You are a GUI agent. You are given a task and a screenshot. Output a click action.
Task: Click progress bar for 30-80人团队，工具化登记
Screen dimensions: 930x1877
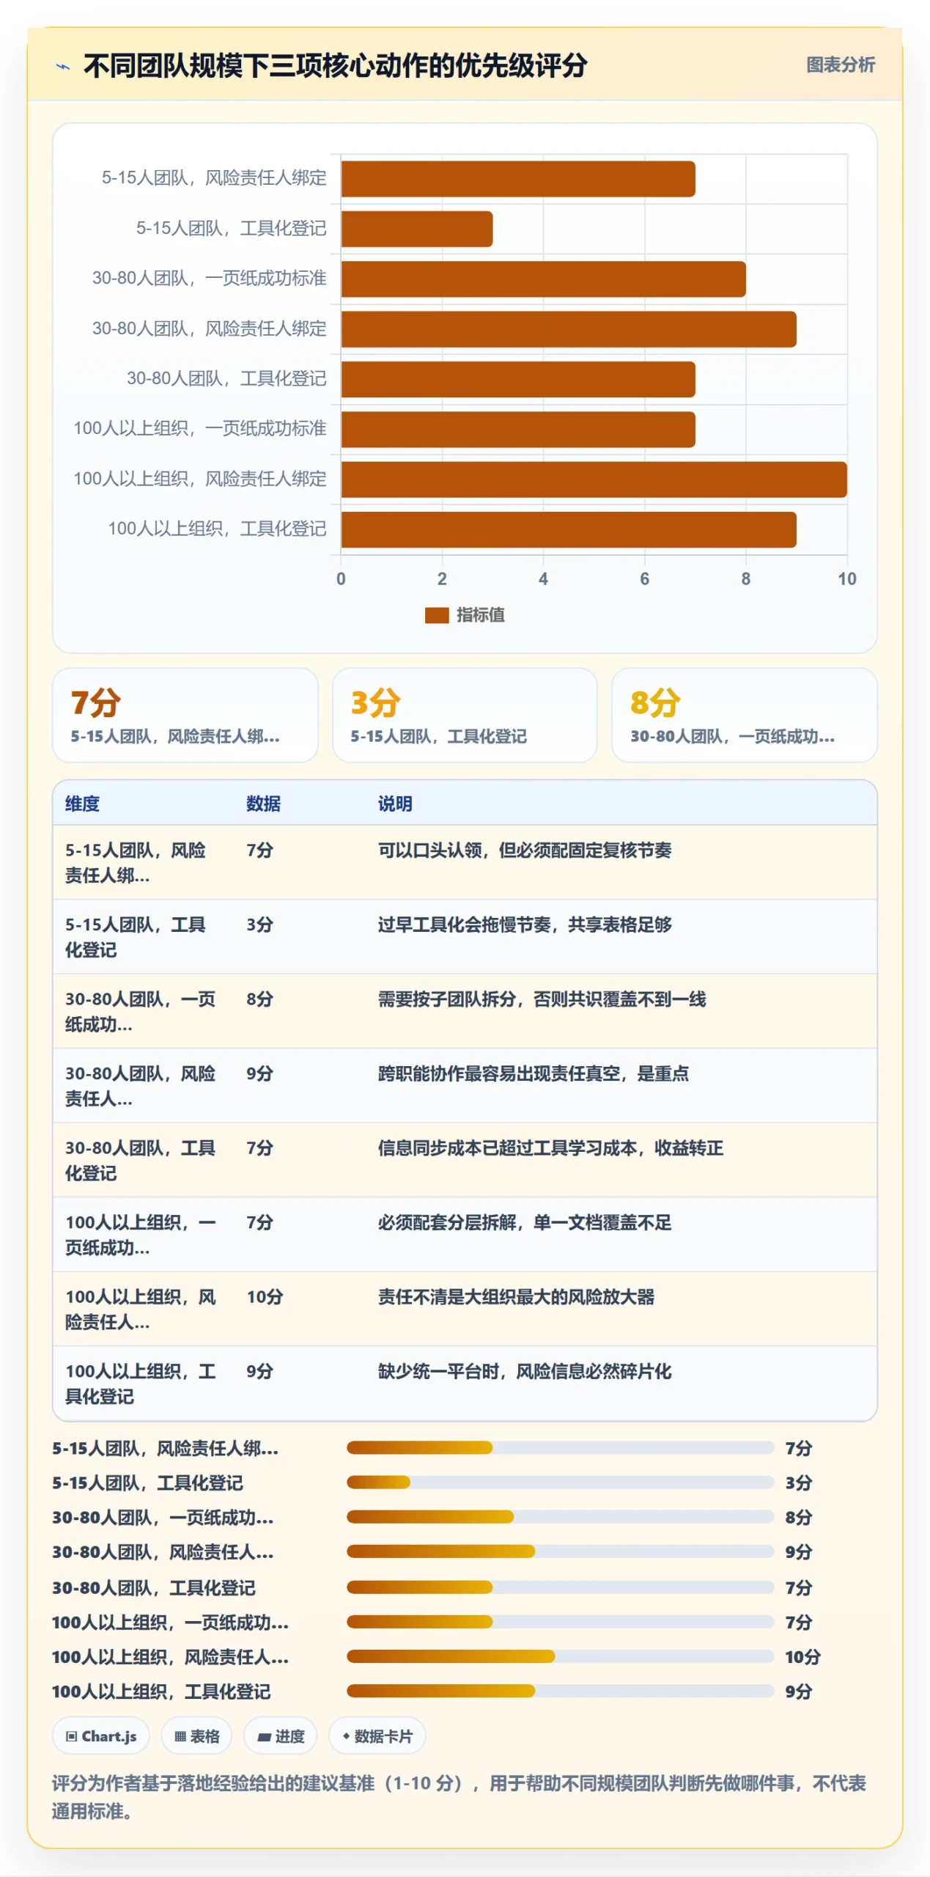tap(560, 1587)
